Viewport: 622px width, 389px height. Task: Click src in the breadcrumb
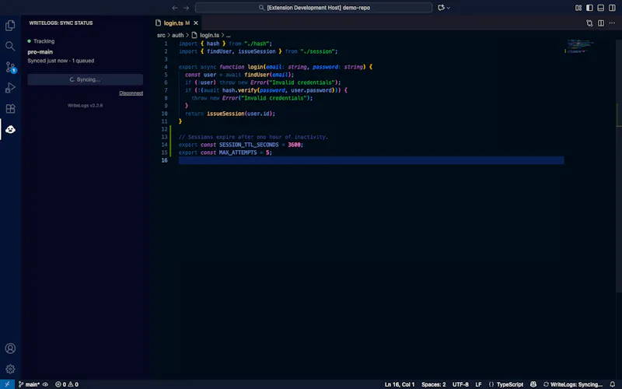[161, 35]
